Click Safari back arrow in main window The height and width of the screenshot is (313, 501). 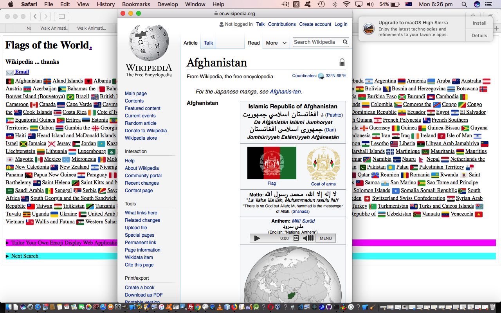point(35,16)
